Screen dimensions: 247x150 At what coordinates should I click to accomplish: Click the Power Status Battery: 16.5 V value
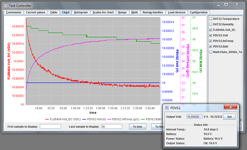pos(213,138)
